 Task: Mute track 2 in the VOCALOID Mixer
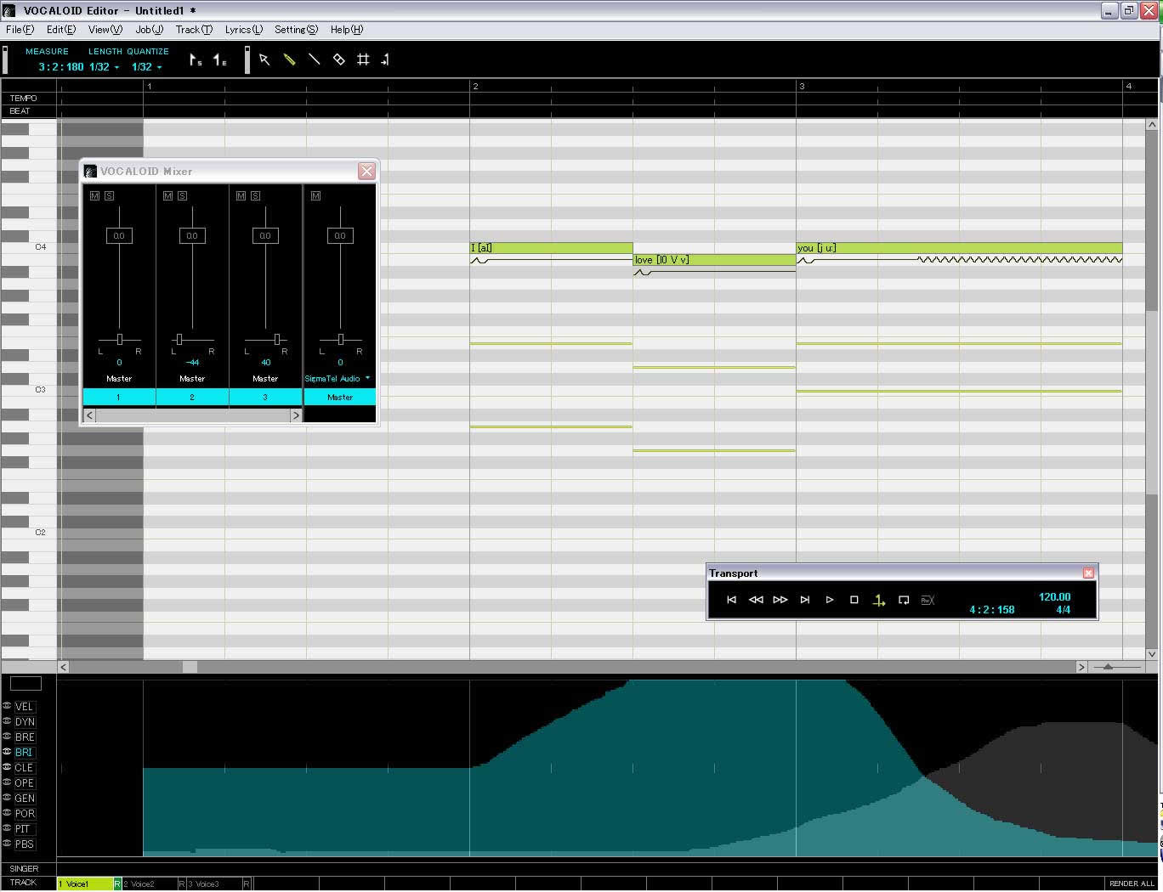click(x=167, y=195)
